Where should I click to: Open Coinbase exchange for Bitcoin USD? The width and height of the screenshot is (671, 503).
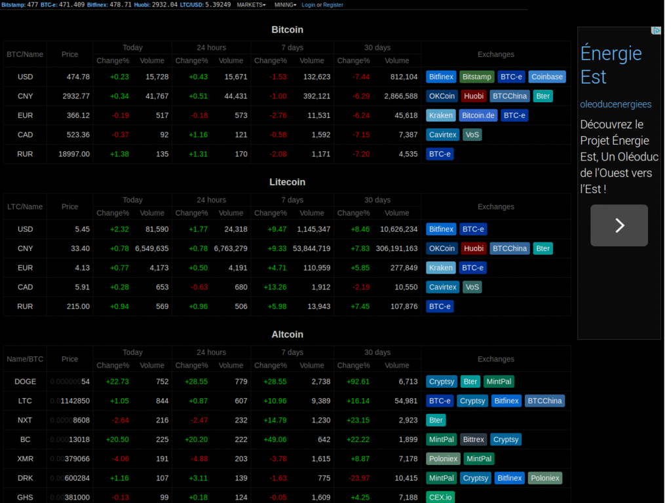pos(547,77)
